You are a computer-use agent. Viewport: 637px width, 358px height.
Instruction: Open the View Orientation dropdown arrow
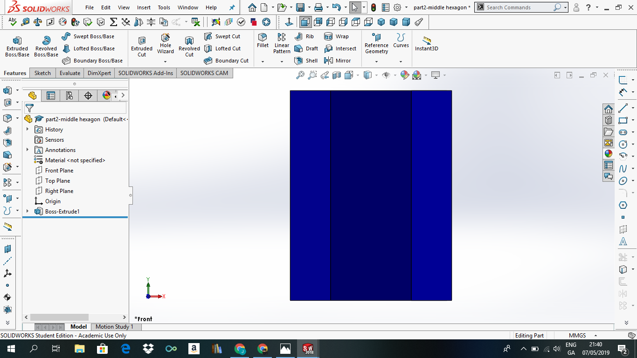357,75
